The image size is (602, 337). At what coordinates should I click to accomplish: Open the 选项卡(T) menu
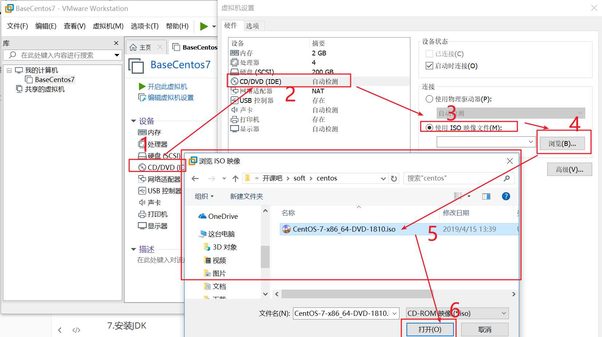click(x=144, y=26)
